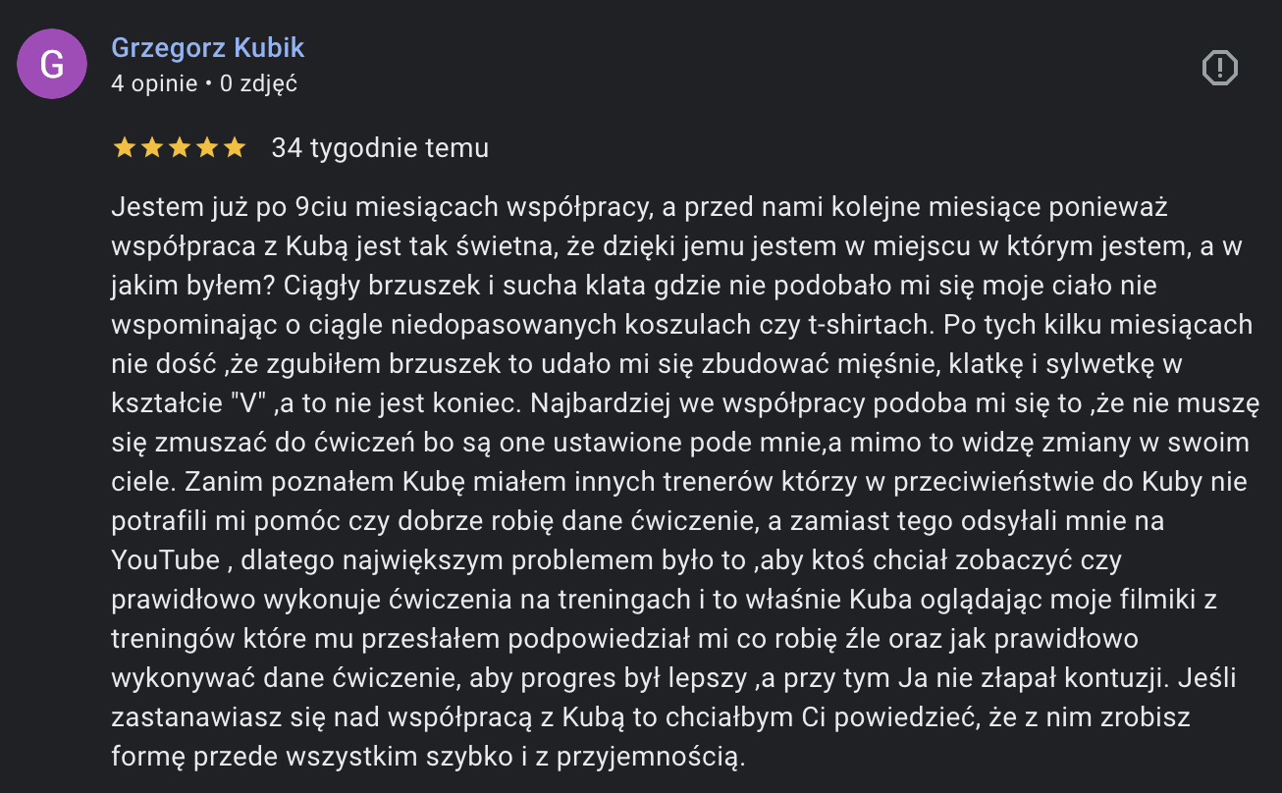Click the second yellow rating star

pyautogui.click(x=152, y=148)
